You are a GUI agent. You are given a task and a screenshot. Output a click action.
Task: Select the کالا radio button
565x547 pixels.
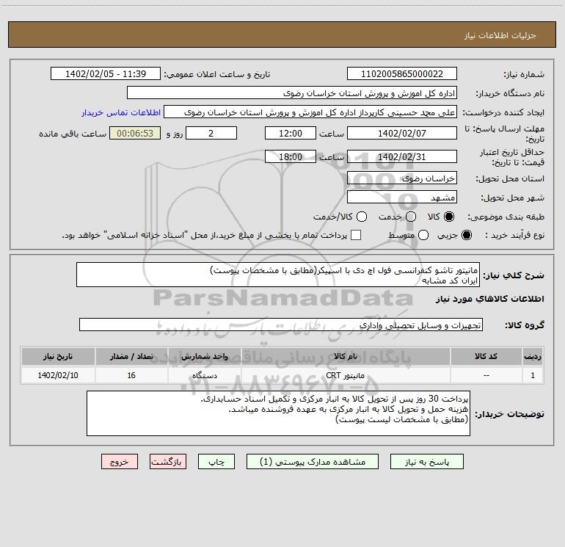(x=449, y=217)
